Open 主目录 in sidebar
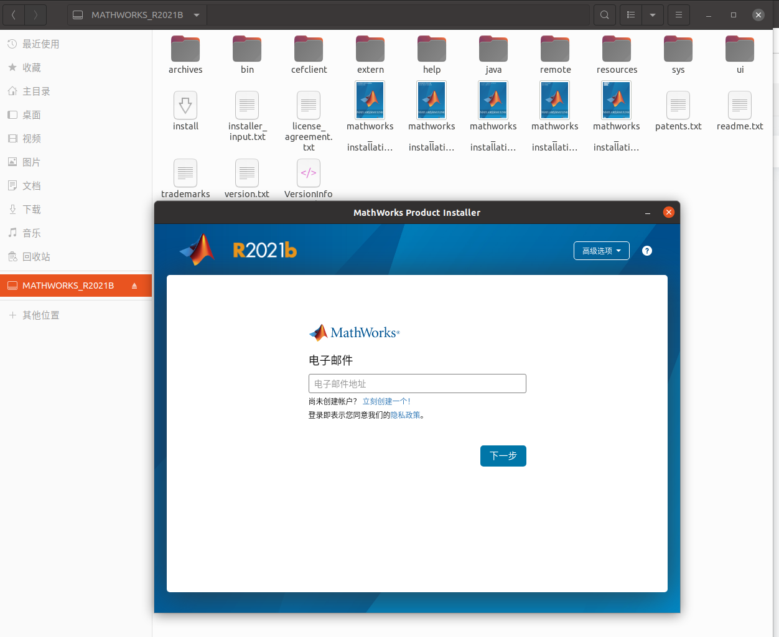The image size is (779, 637). pyautogui.click(x=76, y=91)
